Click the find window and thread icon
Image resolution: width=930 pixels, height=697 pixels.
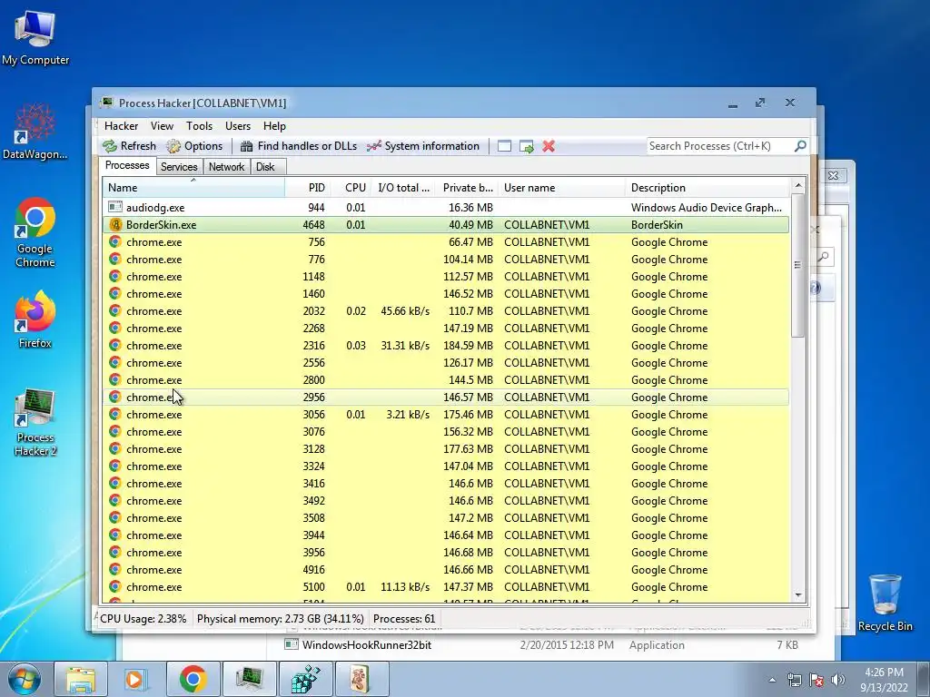coord(527,146)
